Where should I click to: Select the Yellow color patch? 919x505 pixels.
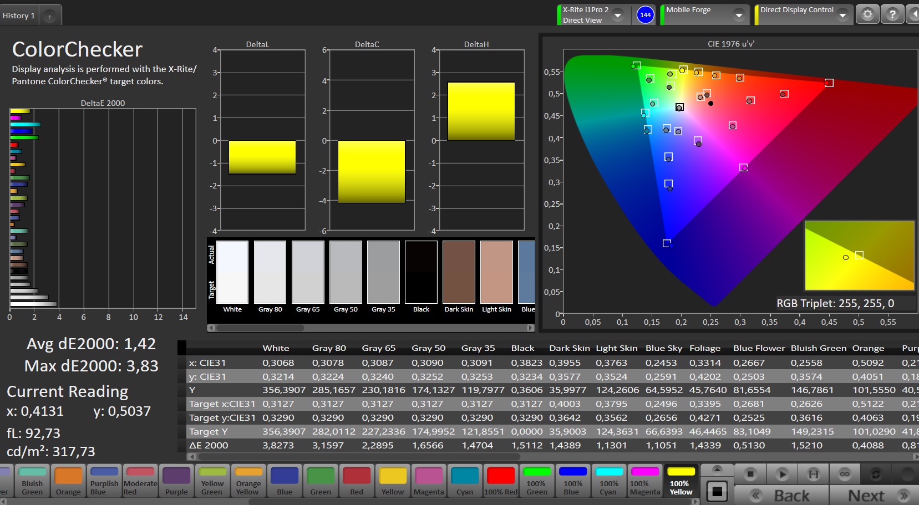(393, 481)
